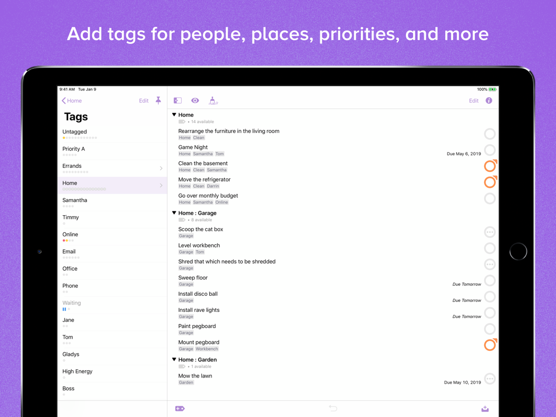Tap the pin icon in Tags header
Viewport: 556px width, 417px height.
click(158, 100)
